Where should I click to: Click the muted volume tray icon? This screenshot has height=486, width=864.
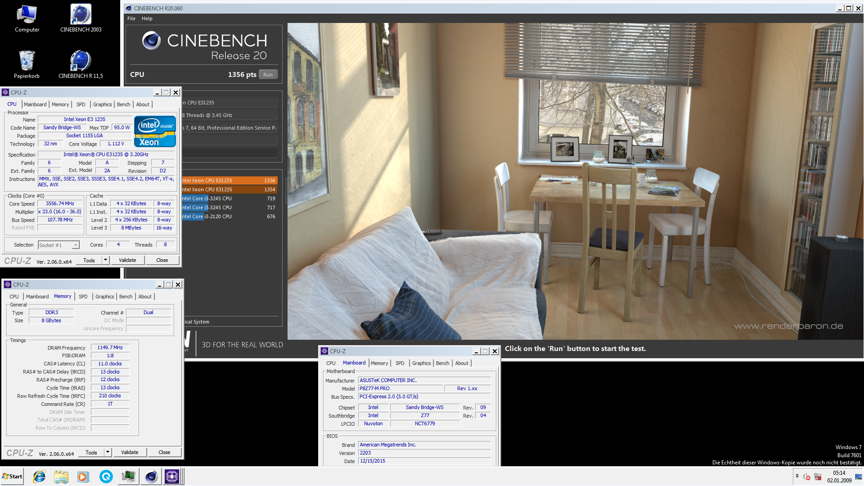point(807,477)
